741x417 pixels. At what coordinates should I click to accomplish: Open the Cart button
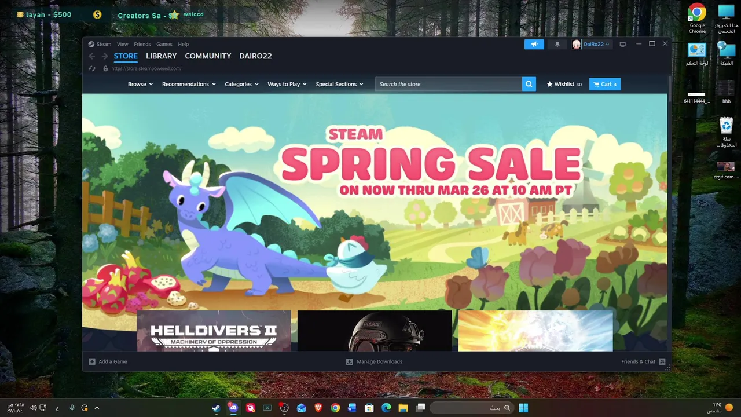[x=605, y=84]
